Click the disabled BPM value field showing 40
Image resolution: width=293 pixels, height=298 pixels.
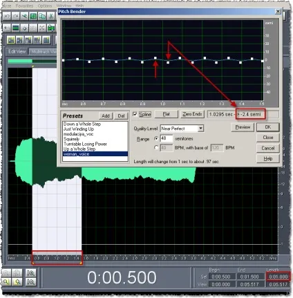coord(167,147)
